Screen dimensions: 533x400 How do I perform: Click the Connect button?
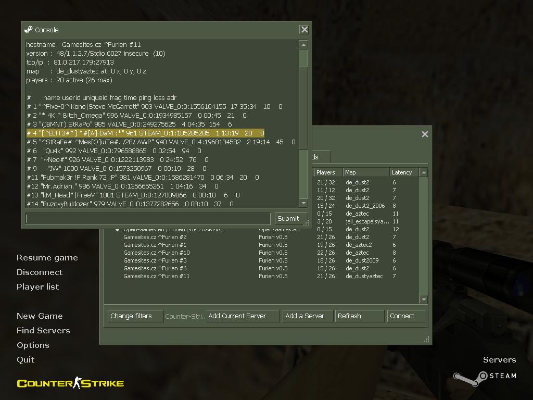tap(406, 316)
